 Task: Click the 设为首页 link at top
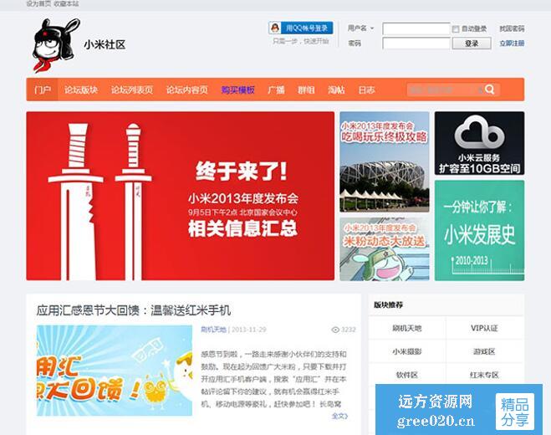click(x=38, y=3)
